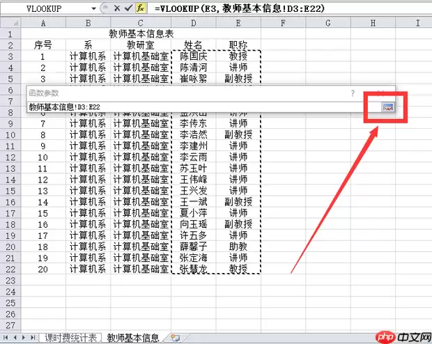Click the 职称 header cell

[x=238, y=45]
